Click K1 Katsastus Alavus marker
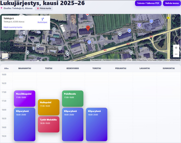Image resolution: width=181 pixels, height=143 pixels. click(x=120, y=34)
